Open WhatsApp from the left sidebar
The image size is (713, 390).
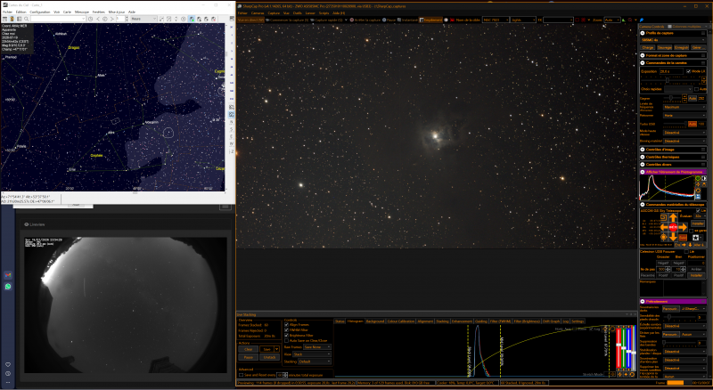tap(8, 287)
